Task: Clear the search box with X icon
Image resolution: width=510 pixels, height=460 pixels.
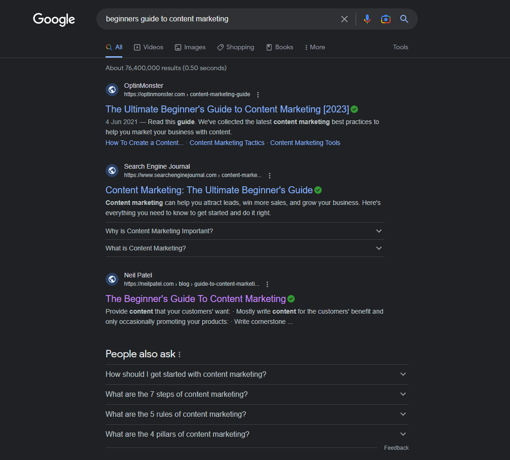Action: (x=344, y=19)
